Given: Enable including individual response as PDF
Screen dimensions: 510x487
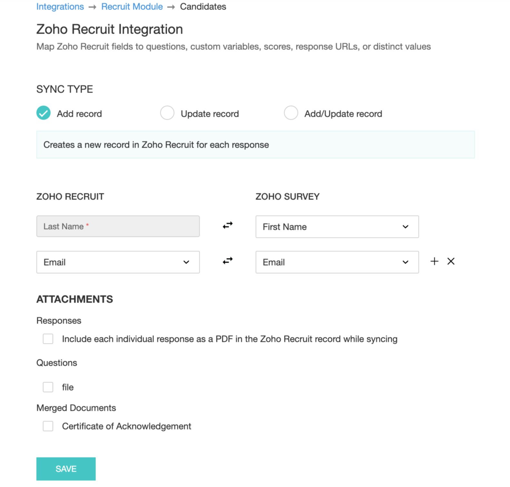Looking at the screenshot, I should pyautogui.click(x=48, y=339).
